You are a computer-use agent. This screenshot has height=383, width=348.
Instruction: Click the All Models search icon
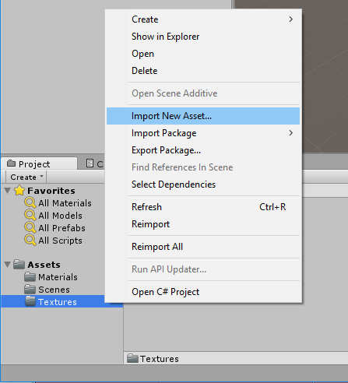click(30, 215)
